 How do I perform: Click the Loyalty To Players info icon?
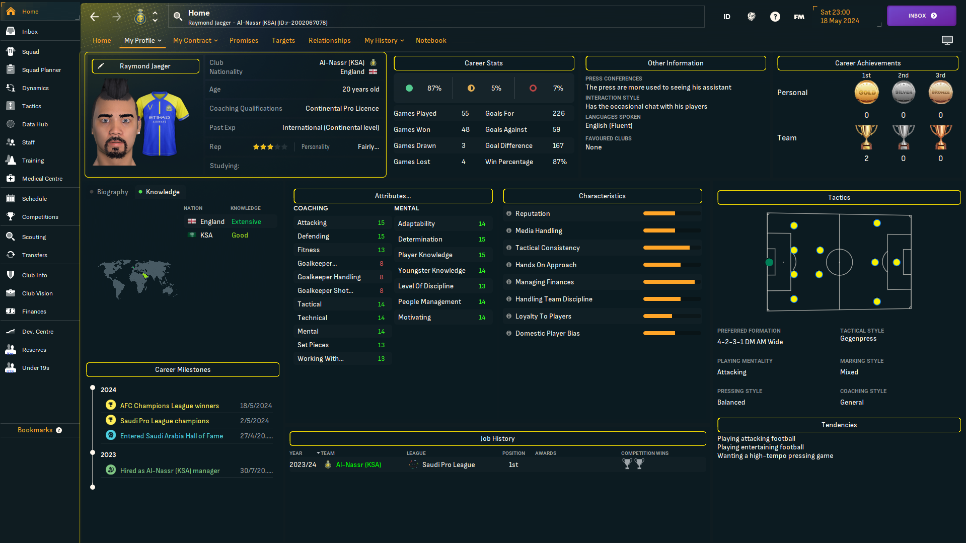[x=509, y=316]
